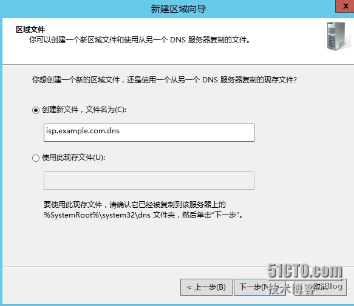This screenshot has width=354, height=306.
Task: Proceed with the 下一步(N) button
Action: pos(260,287)
